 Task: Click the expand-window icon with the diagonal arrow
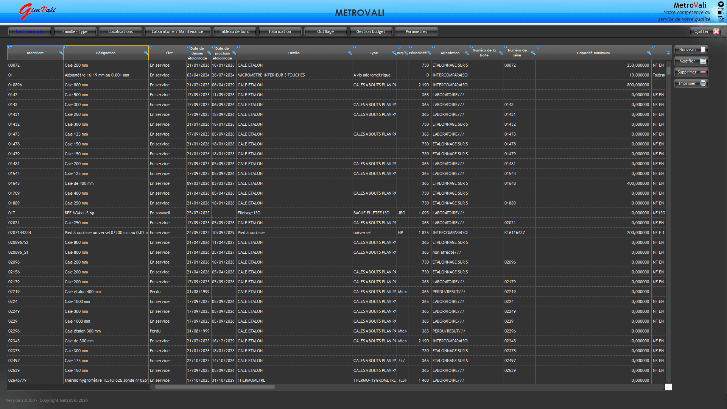(x=721, y=12)
